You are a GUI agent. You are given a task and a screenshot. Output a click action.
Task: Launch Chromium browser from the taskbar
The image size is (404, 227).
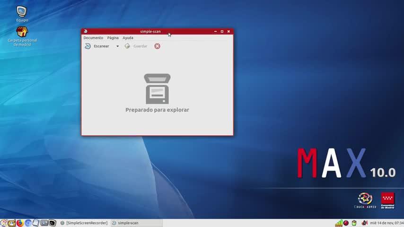click(28, 223)
